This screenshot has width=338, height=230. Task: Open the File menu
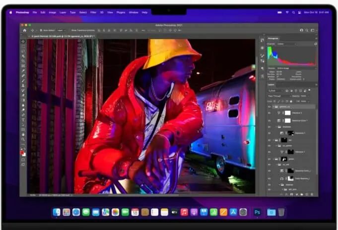35,12
